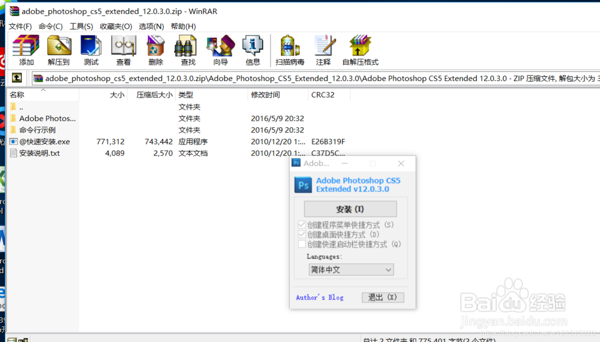The height and width of the screenshot is (342, 600).
Task: Open the Languages 简体中文 dropdown
Action: (351, 269)
